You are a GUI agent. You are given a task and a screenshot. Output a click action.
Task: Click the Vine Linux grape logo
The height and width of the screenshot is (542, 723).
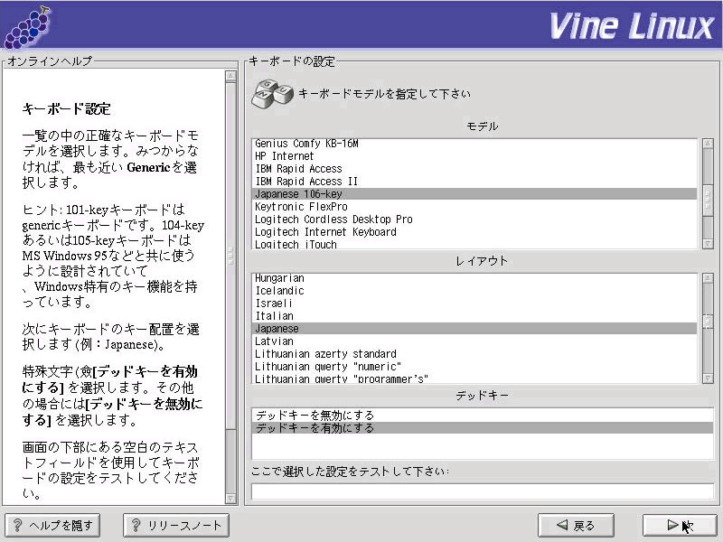(27, 27)
